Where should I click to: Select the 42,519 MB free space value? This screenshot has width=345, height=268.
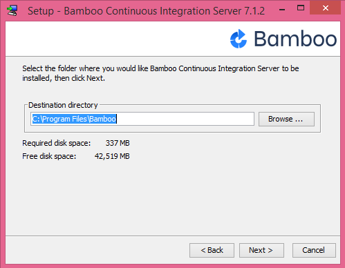112,156
